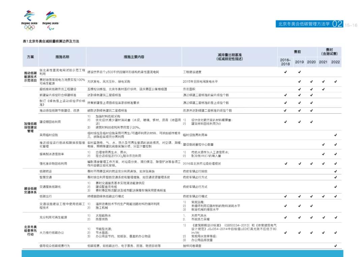This screenshot has height=257, width=364.
Task: Click column header '措施主要内容'
Action: tap(134, 57)
